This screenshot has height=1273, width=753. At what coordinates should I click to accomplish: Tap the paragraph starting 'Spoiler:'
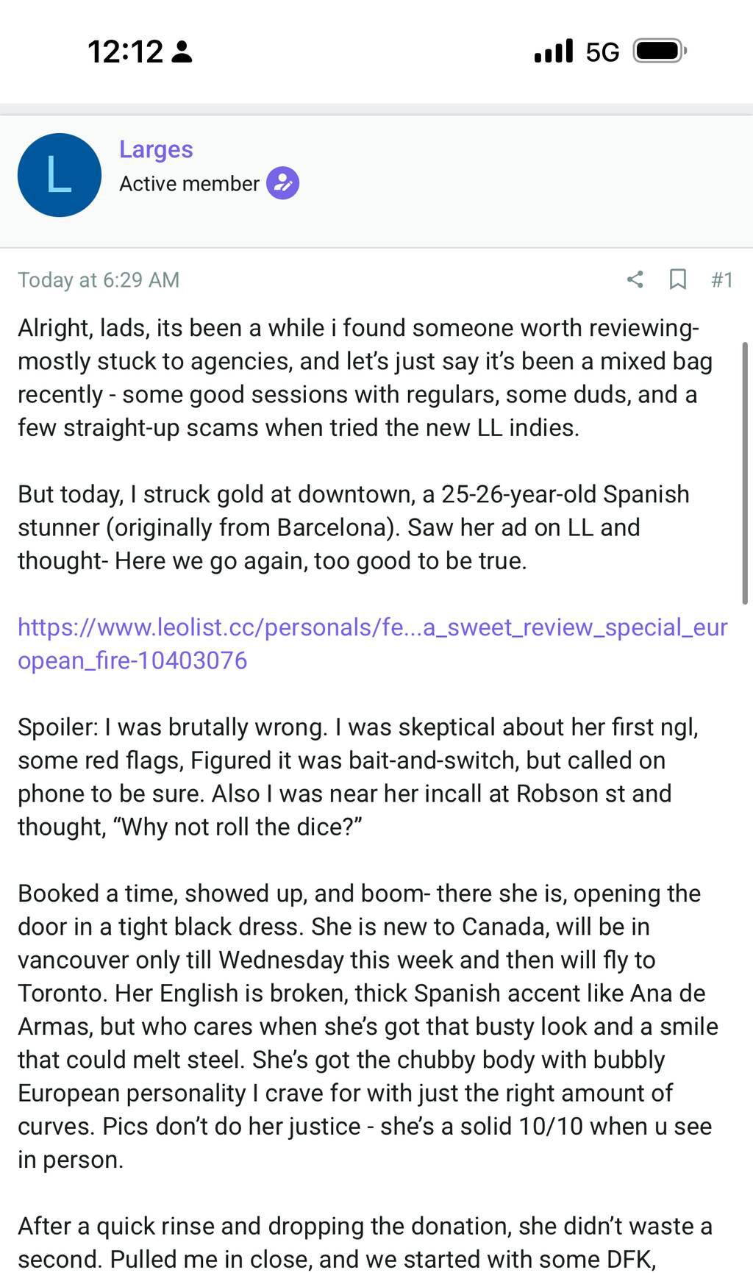357,777
